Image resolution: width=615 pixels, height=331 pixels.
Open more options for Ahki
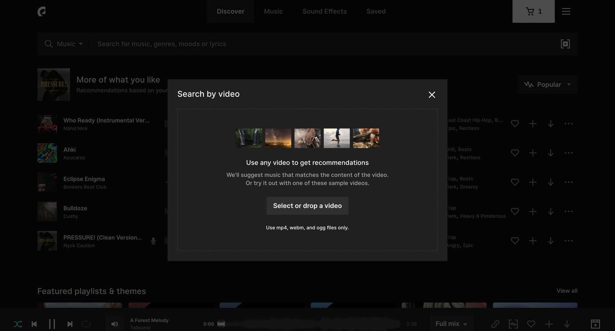pos(569,153)
